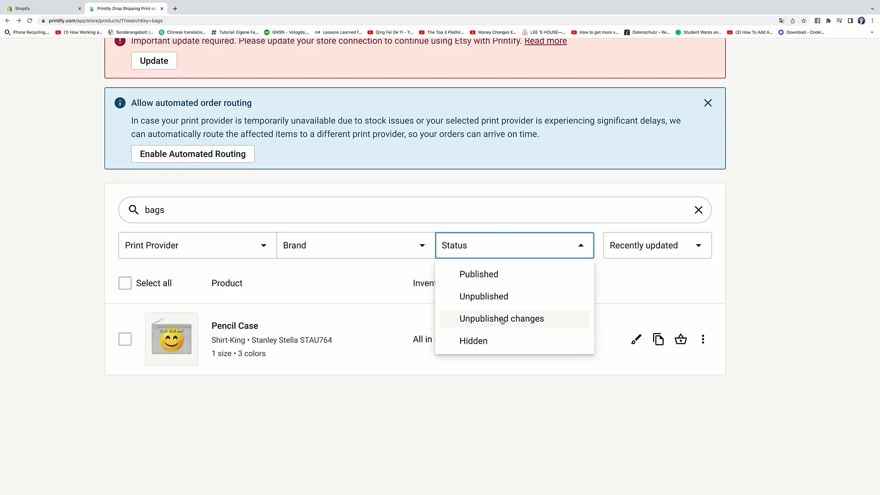This screenshot has height=495, width=880.
Task: Click the Update button for Etsy connection
Action: click(x=154, y=60)
